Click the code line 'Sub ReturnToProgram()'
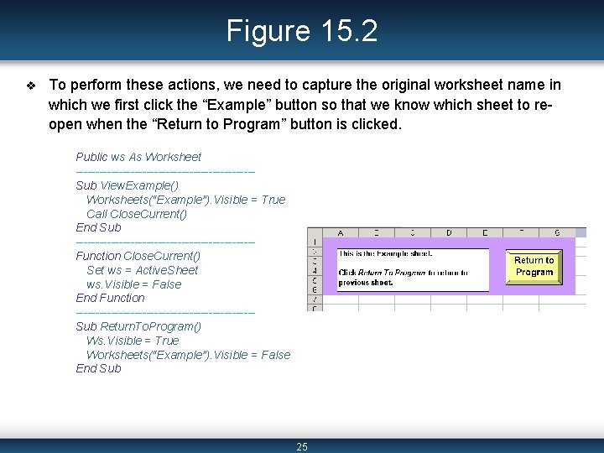 click(x=138, y=326)
